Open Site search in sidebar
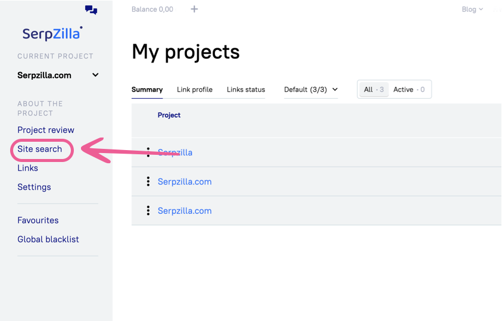The image size is (502, 321). click(40, 149)
